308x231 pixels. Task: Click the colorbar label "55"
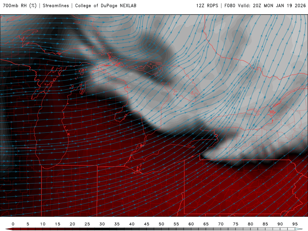coord(176,224)
